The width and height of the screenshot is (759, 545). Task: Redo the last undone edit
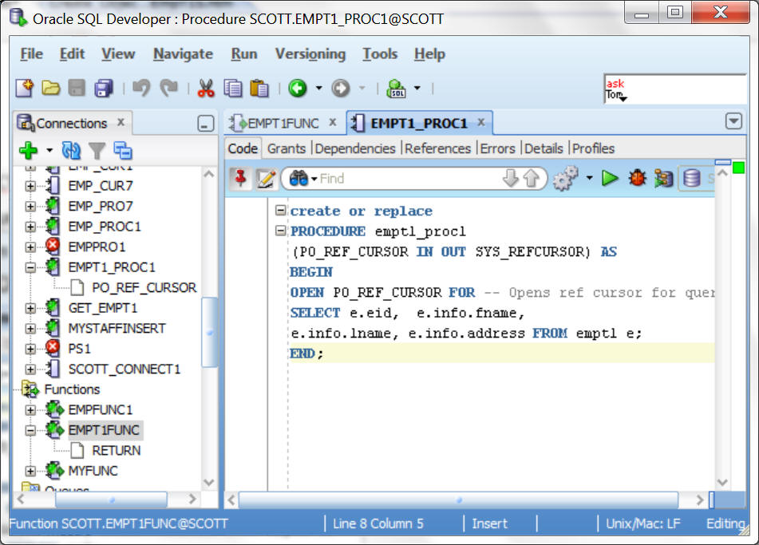pyautogui.click(x=169, y=88)
